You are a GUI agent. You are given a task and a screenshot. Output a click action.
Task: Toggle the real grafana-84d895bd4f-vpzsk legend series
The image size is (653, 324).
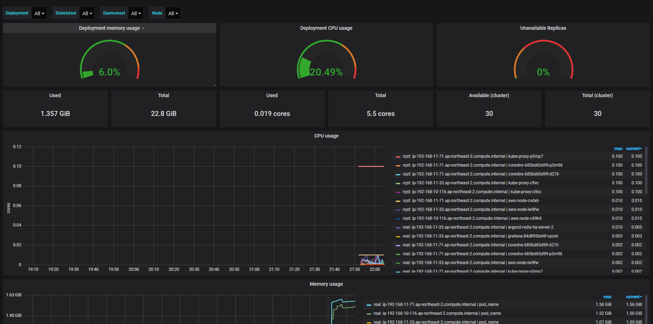[x=480, y=236]
